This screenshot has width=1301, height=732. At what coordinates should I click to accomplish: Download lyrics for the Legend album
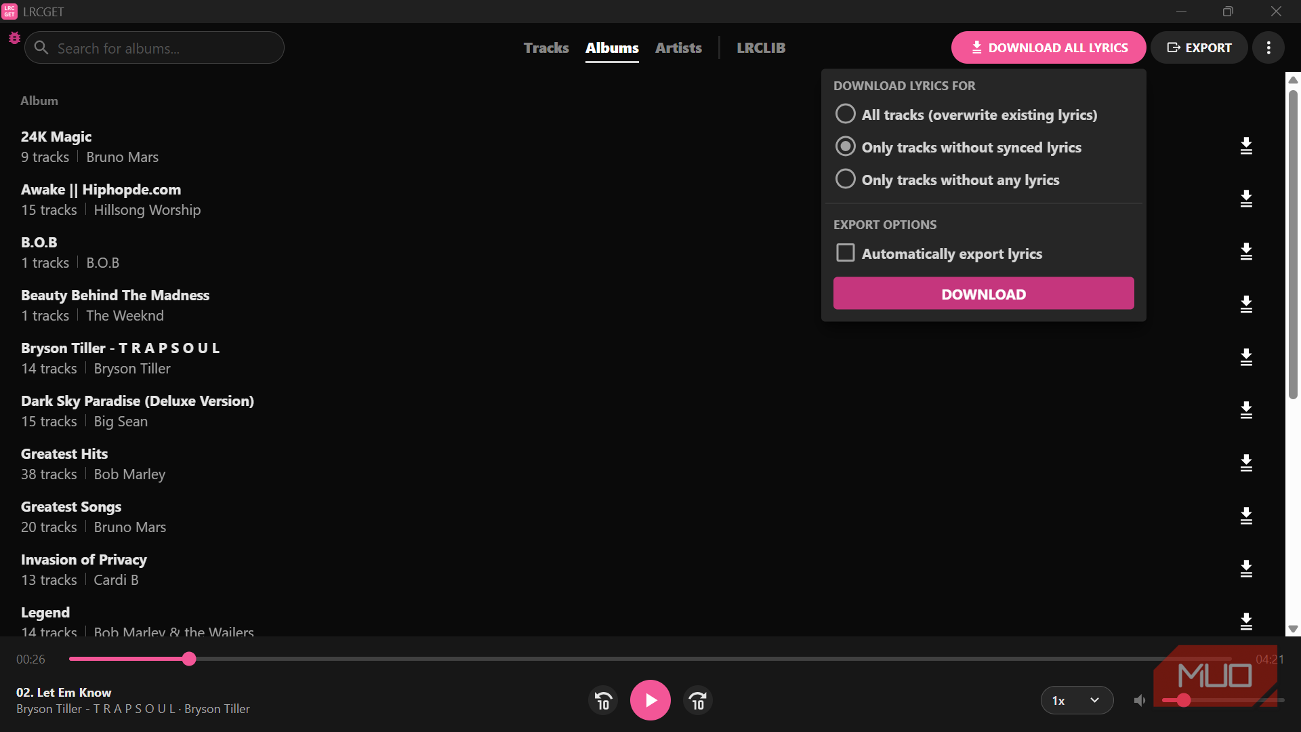[x=1246, y=622]
